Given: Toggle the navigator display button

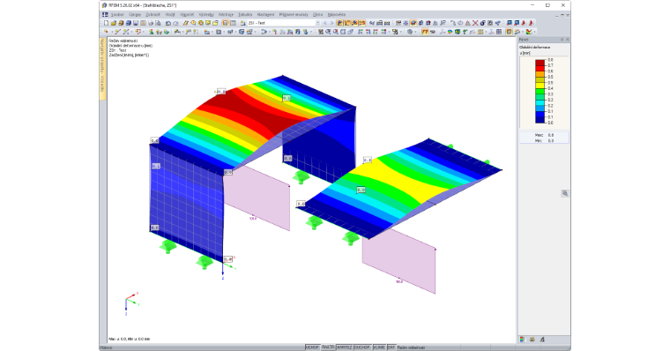Looking at the screenshot, I should [x=225, y=23].
